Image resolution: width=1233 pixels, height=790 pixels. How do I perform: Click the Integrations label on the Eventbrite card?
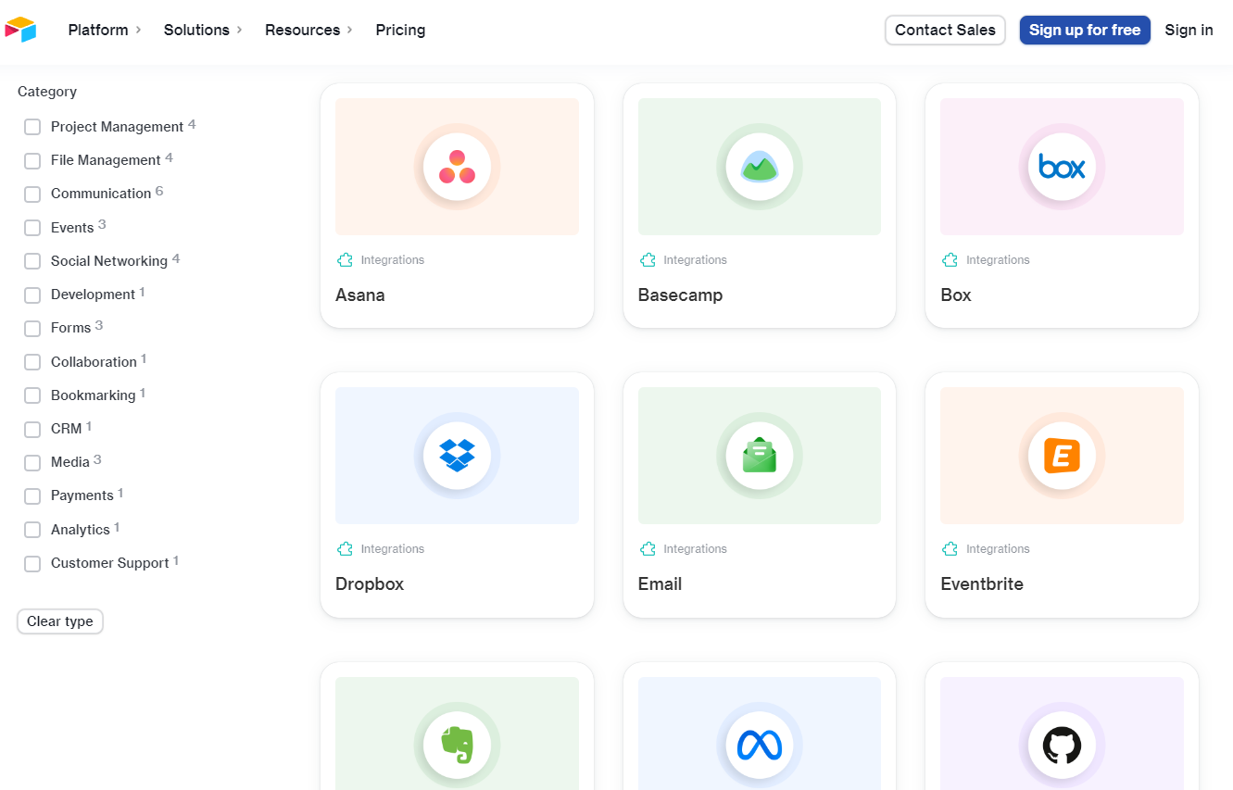point(998,549)
